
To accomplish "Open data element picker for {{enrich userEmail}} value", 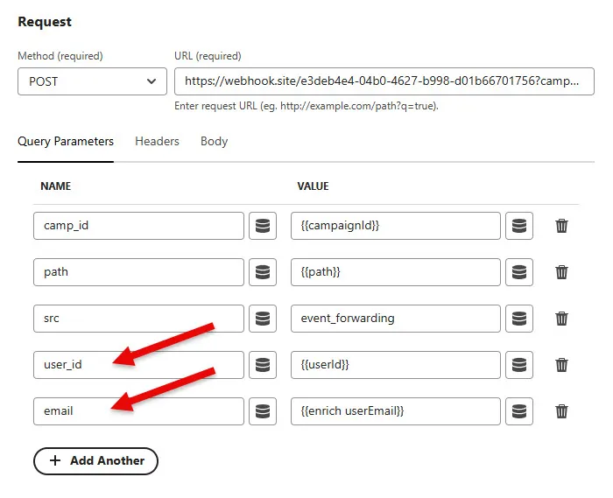I will (x=519, y=411).
